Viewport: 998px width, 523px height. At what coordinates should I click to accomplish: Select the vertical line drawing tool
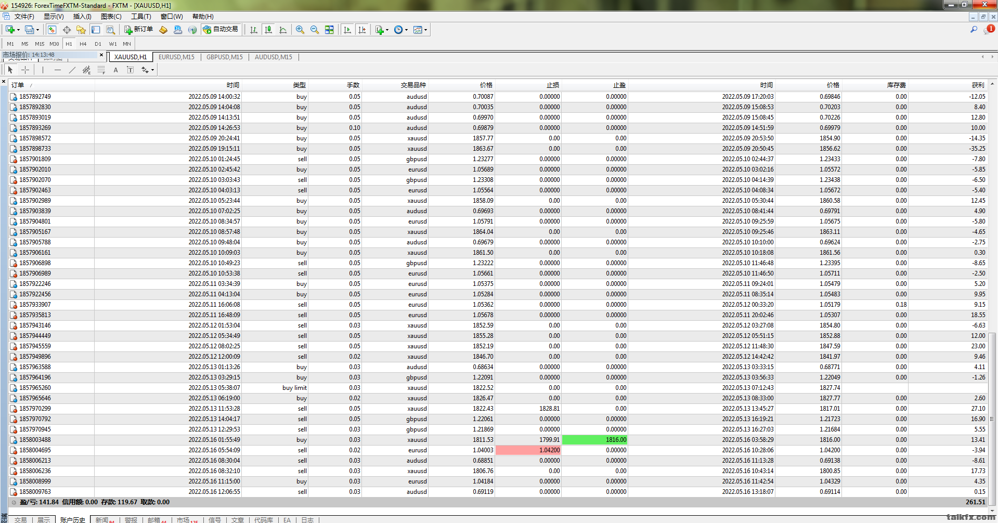(x=43, y=70)
